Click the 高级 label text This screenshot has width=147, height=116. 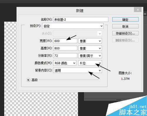[x=34, y=80]
